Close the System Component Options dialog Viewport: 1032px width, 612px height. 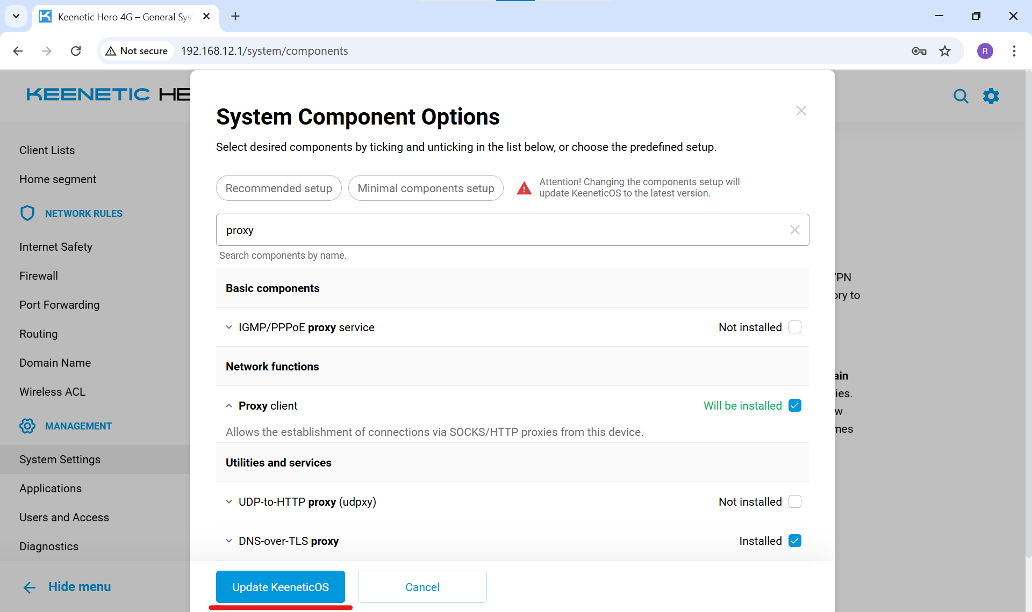point(801,111)
